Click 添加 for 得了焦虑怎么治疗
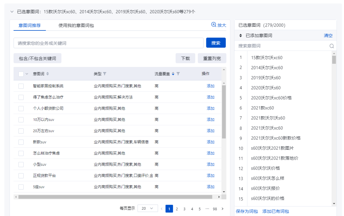344x216 pixels. [211, 97]
